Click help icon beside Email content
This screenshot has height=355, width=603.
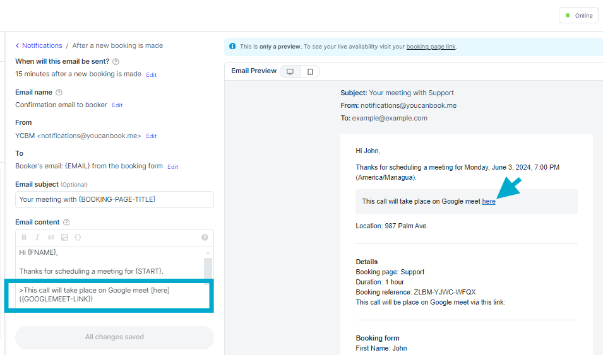click(66, 222)
